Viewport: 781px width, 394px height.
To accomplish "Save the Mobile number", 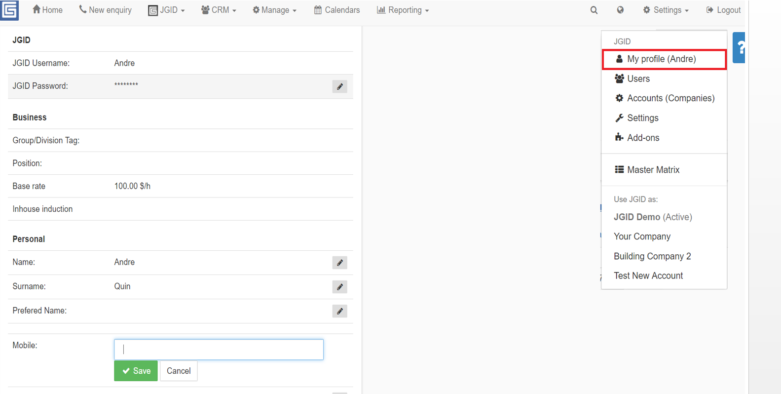I will tap(136, 371).
